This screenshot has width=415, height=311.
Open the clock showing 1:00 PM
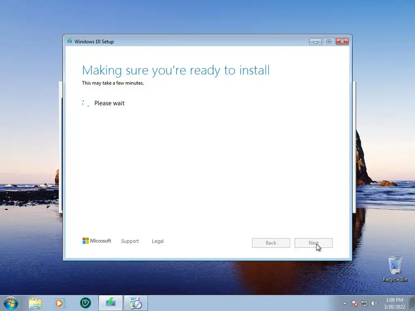pos(394,303)
